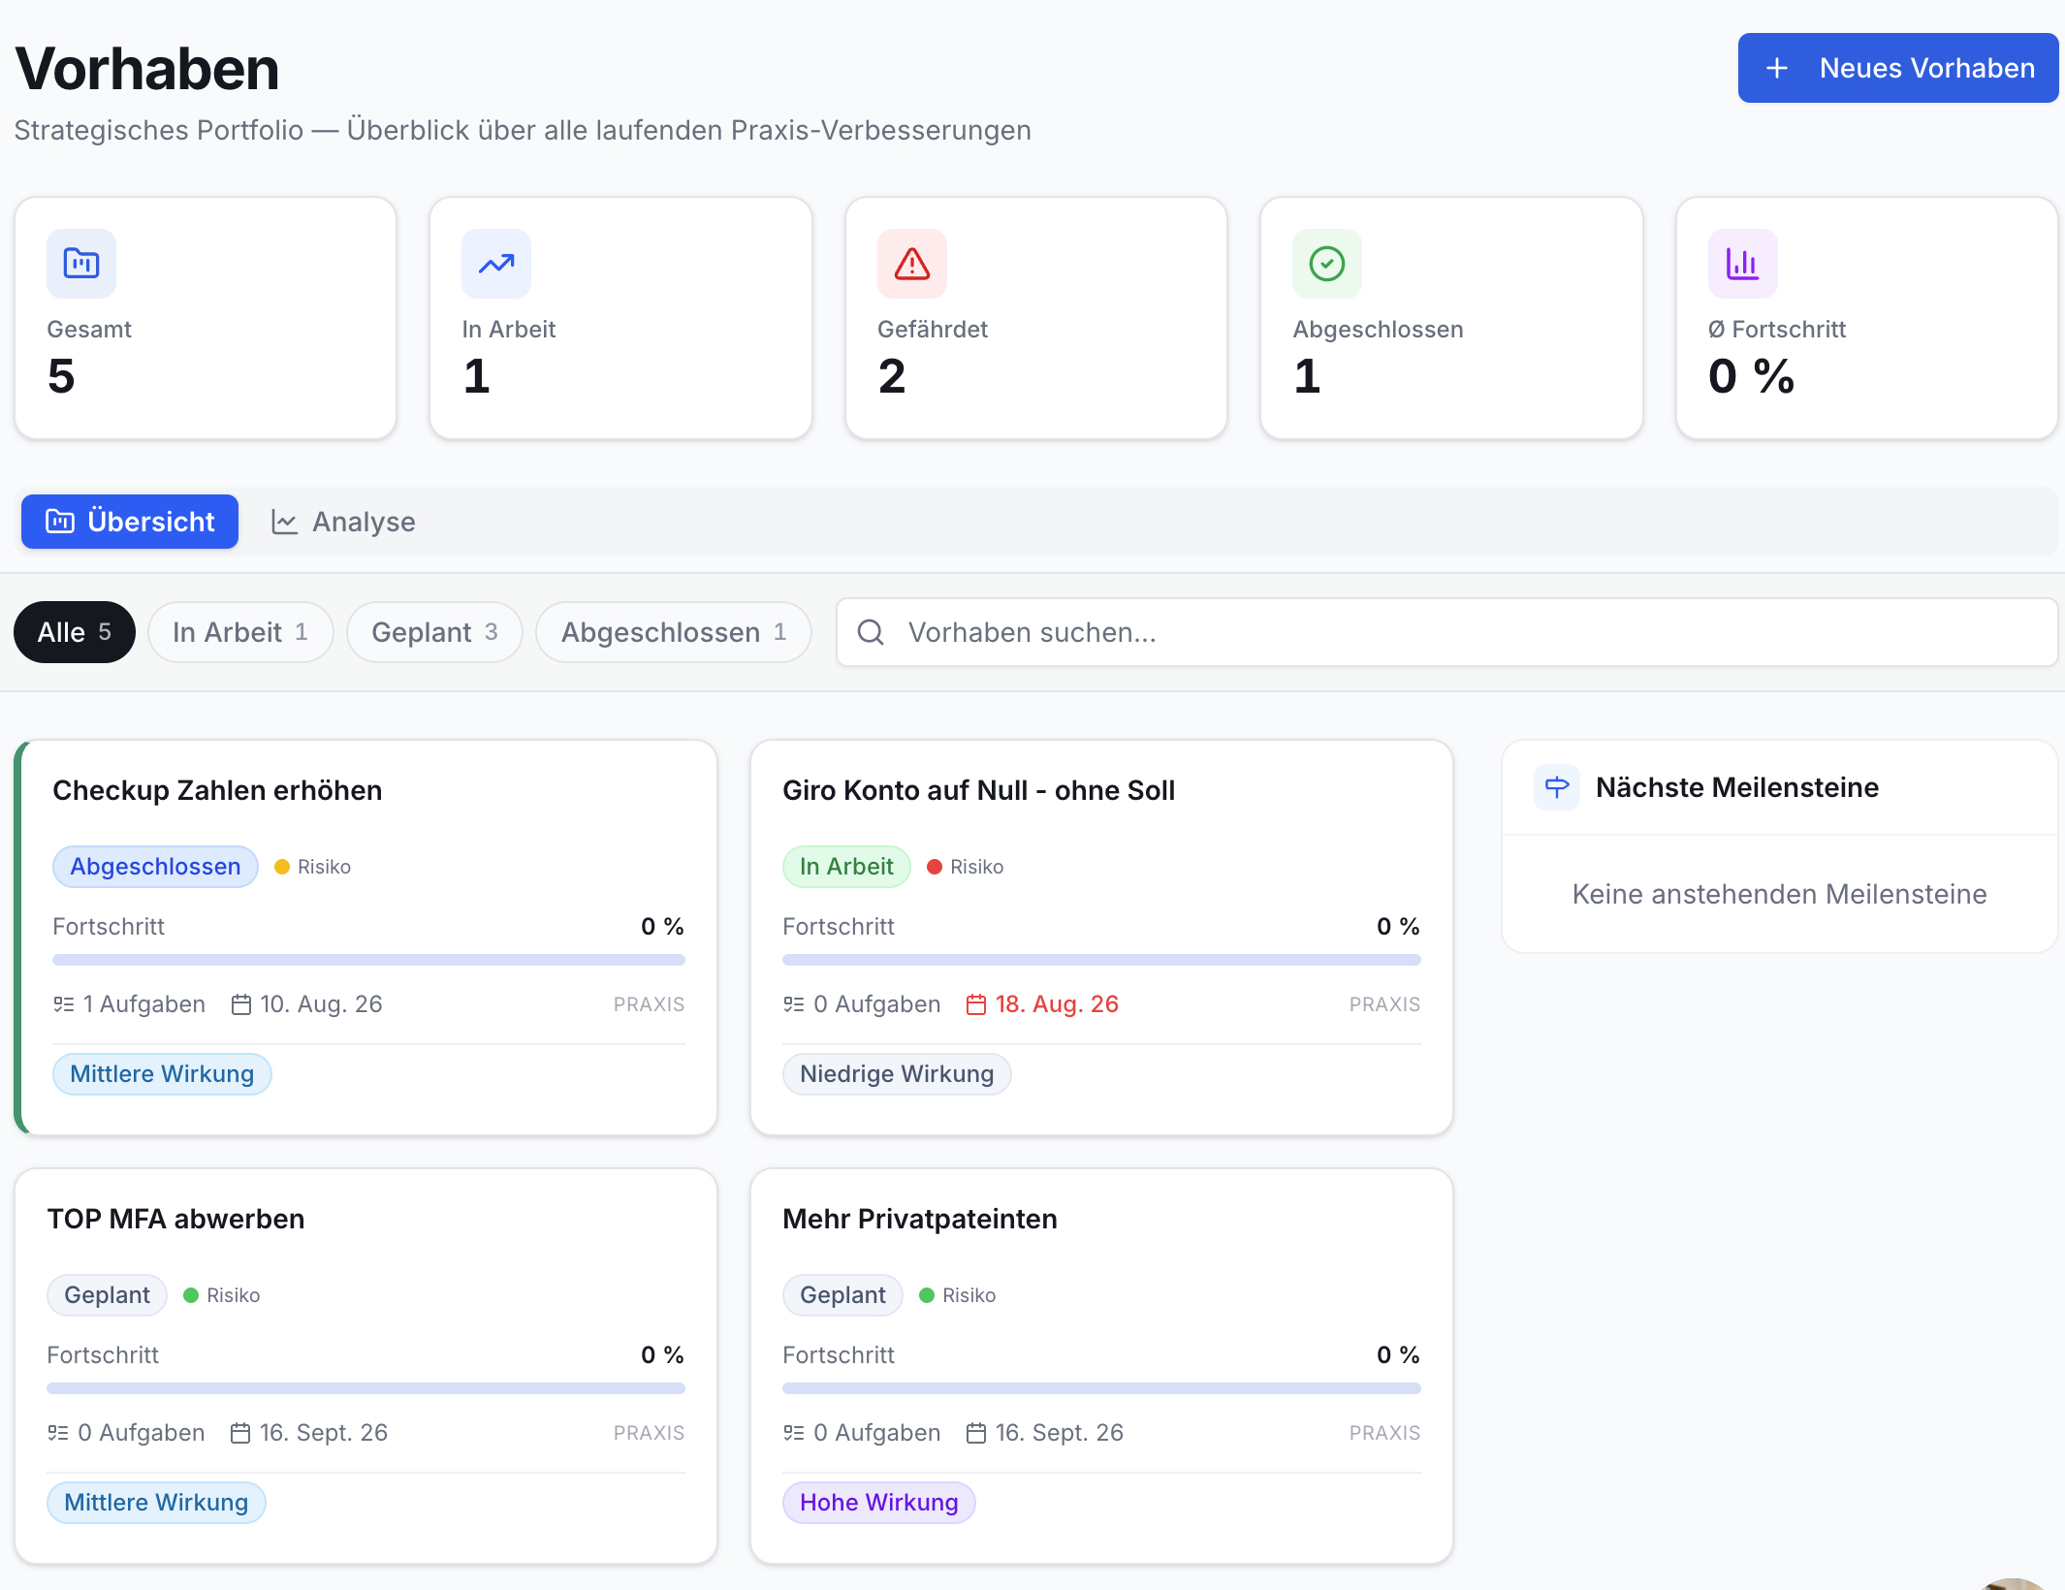Select the Übersicht tab

[x=130, y=522]
